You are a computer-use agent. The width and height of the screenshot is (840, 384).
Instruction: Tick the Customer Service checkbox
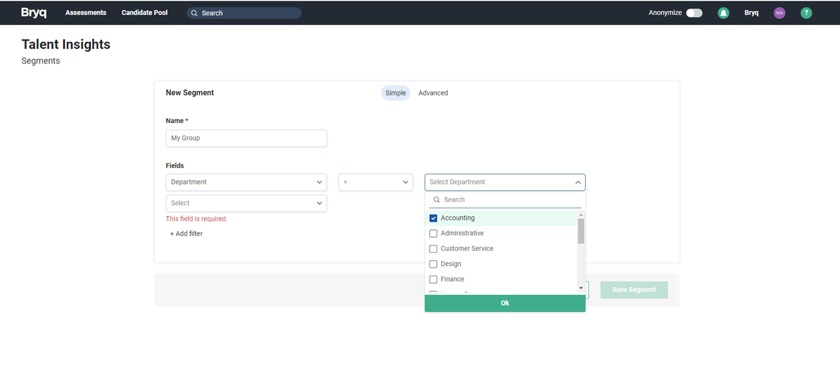coord(433,249)
